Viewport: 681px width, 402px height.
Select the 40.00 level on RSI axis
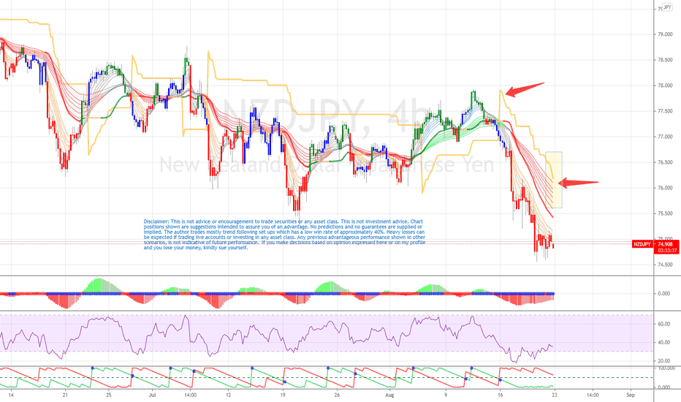pos(664,343)
